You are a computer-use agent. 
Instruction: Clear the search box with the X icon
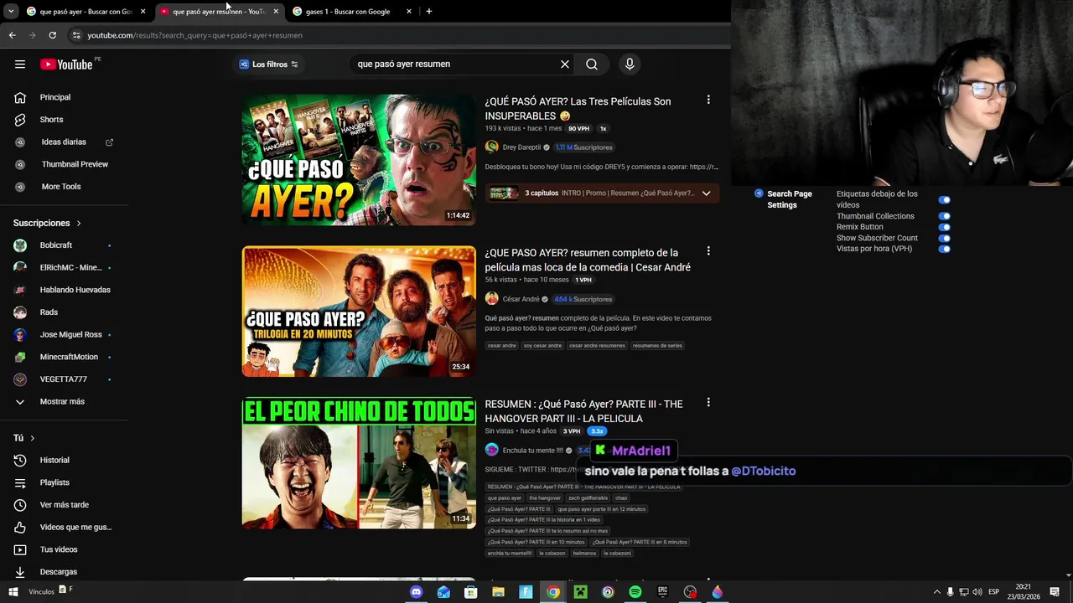click(x=565, y=64)
